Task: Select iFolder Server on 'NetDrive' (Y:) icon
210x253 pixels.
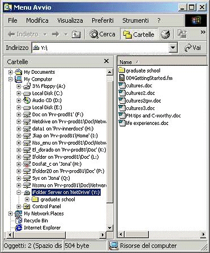Action: click(x=27, y=192)
